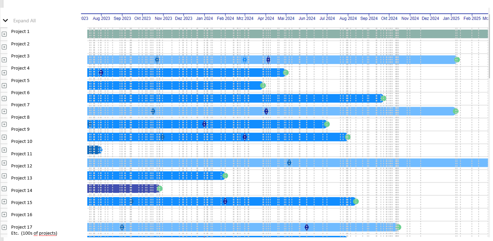Click the gray-green bar spanning the full timeline

pyautogui.click(x=287, y=34)
